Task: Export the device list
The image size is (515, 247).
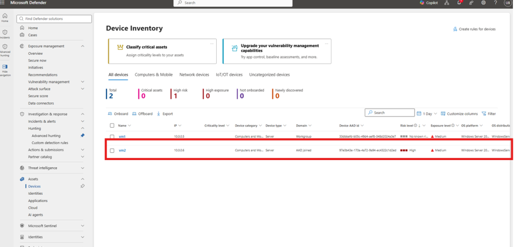Action: tap(164, 114)
